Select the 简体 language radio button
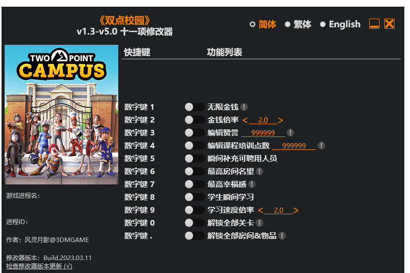The image size is (410, 273). tap(253, 24)
